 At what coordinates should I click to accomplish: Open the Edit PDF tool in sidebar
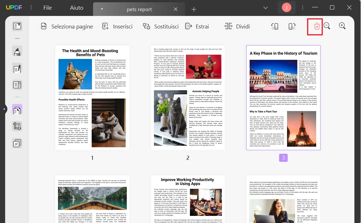click(x=17, y=68)
